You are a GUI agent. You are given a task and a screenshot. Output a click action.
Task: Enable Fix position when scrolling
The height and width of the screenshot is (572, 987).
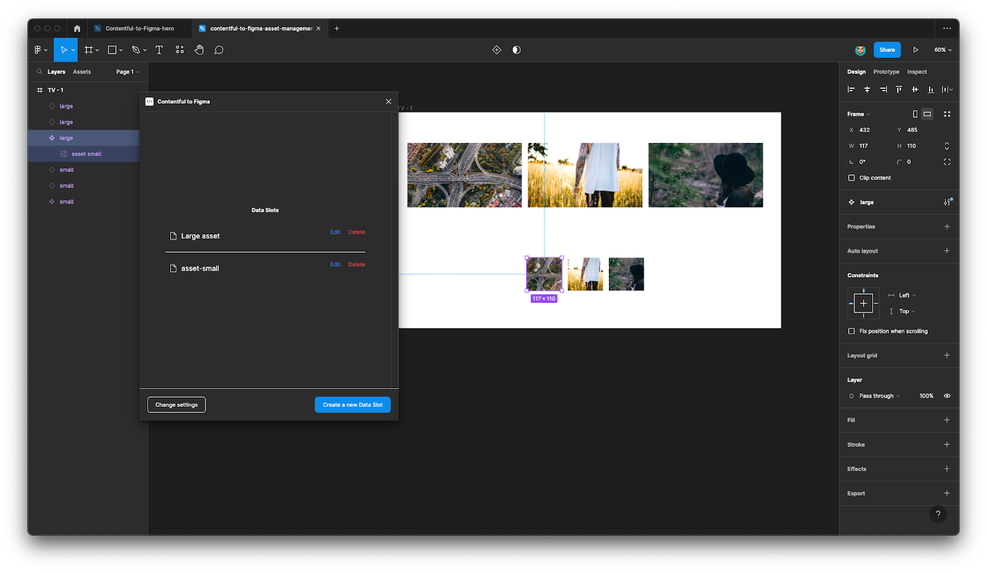(851, 331)
